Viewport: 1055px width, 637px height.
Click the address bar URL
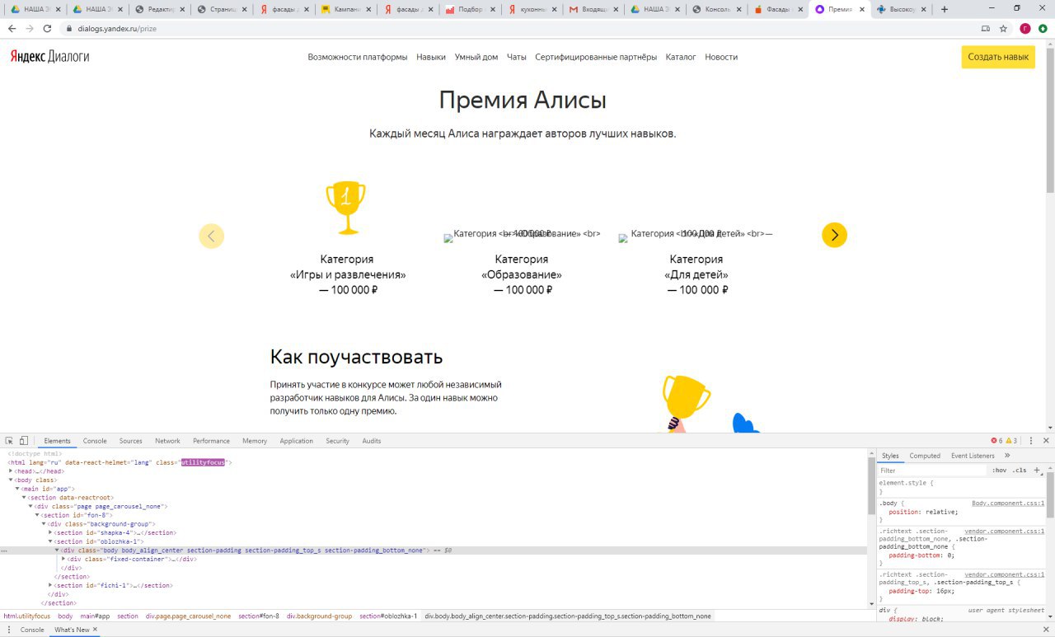point(115,28)
